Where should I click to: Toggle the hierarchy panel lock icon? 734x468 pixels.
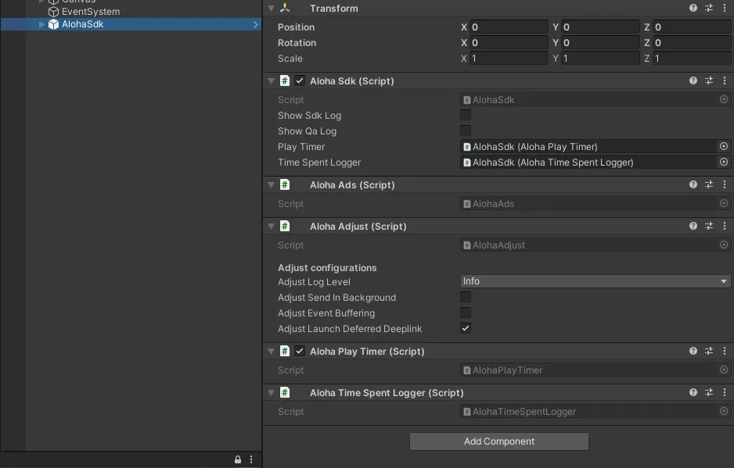(x=238, y=459)
